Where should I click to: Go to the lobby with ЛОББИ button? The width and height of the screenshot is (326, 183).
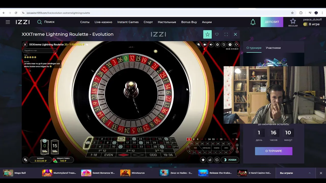click(x=230, y=160)
